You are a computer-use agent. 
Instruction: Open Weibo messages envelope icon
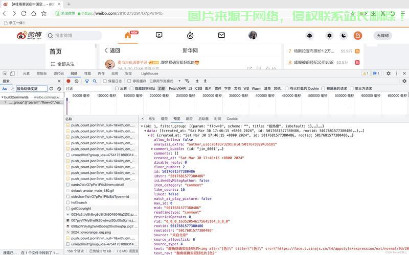(x=221, y=35)
